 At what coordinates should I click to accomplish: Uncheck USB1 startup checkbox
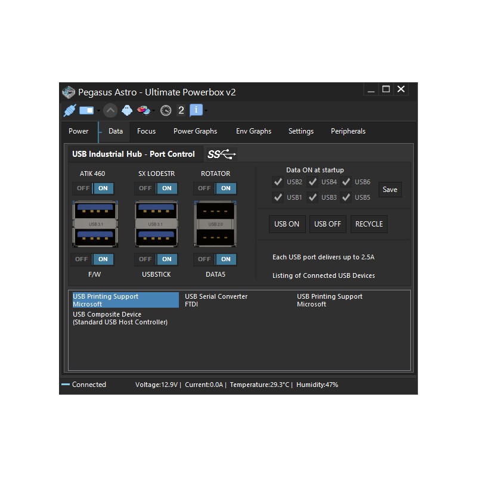[278, 197]
